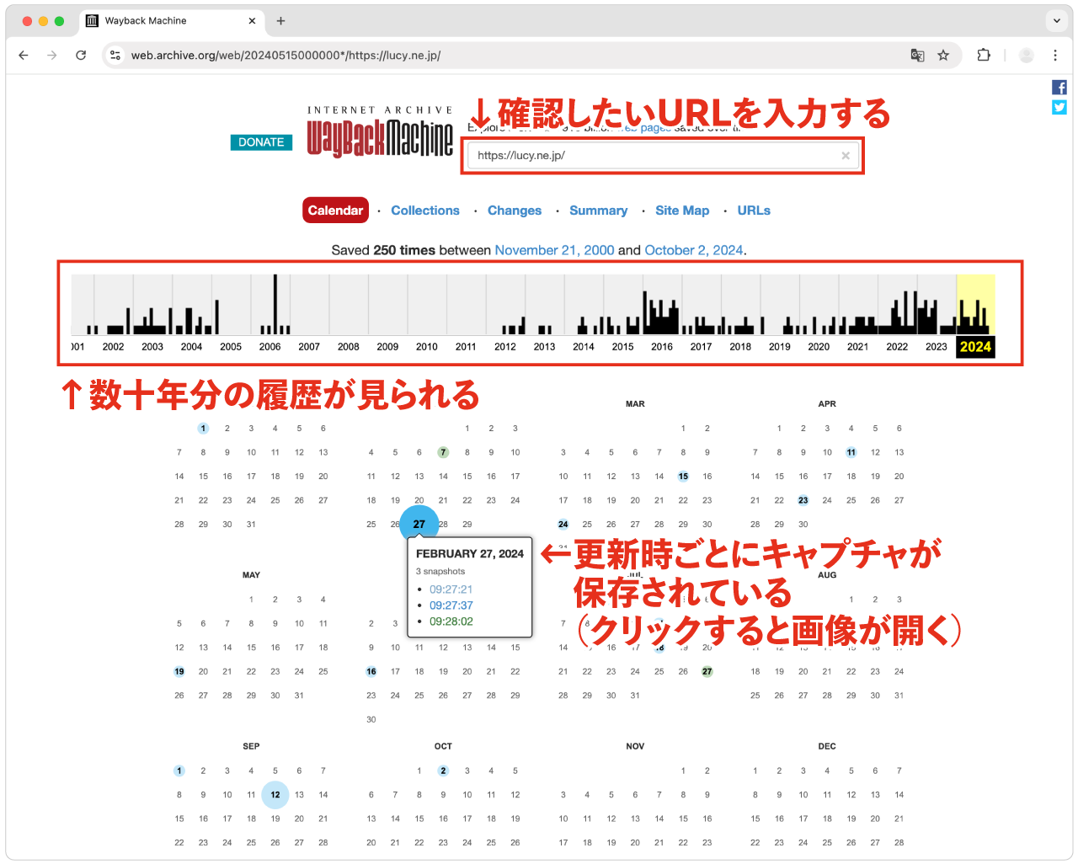Go back with the browser back arrow
1078x864 pixels.
24,56
